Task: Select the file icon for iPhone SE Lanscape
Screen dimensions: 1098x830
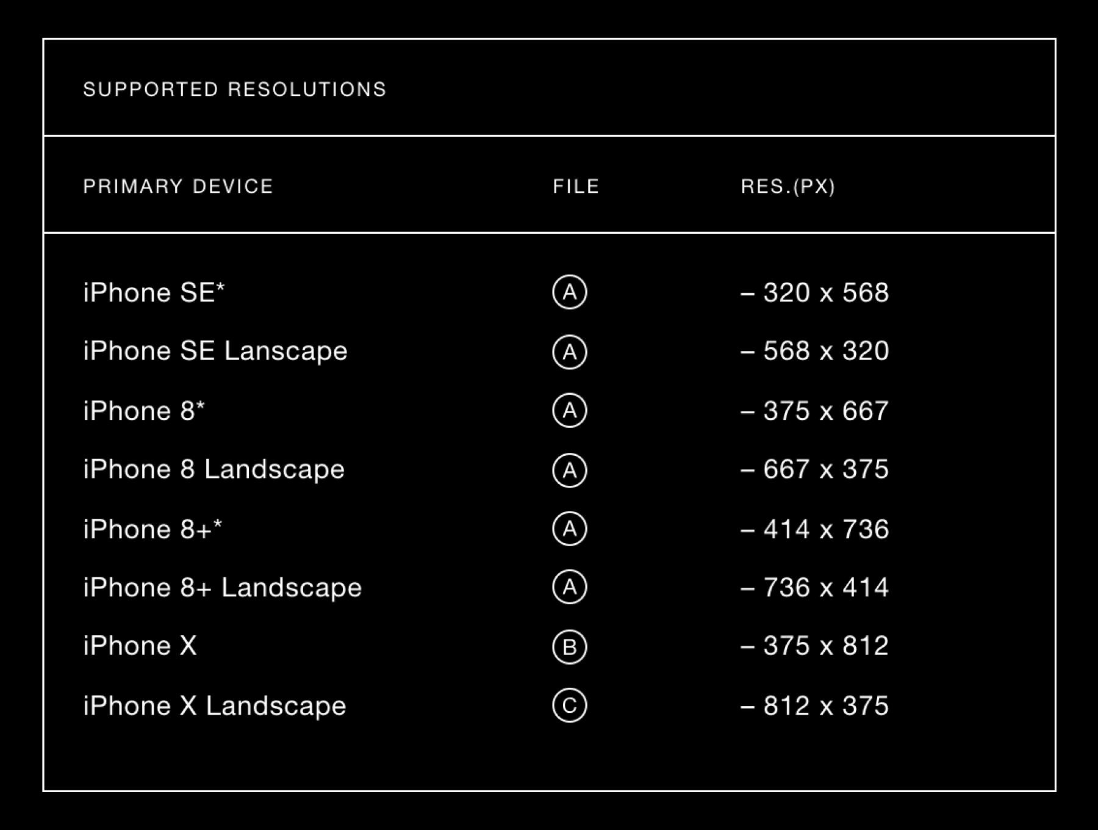Action: (x=569, y=352)
